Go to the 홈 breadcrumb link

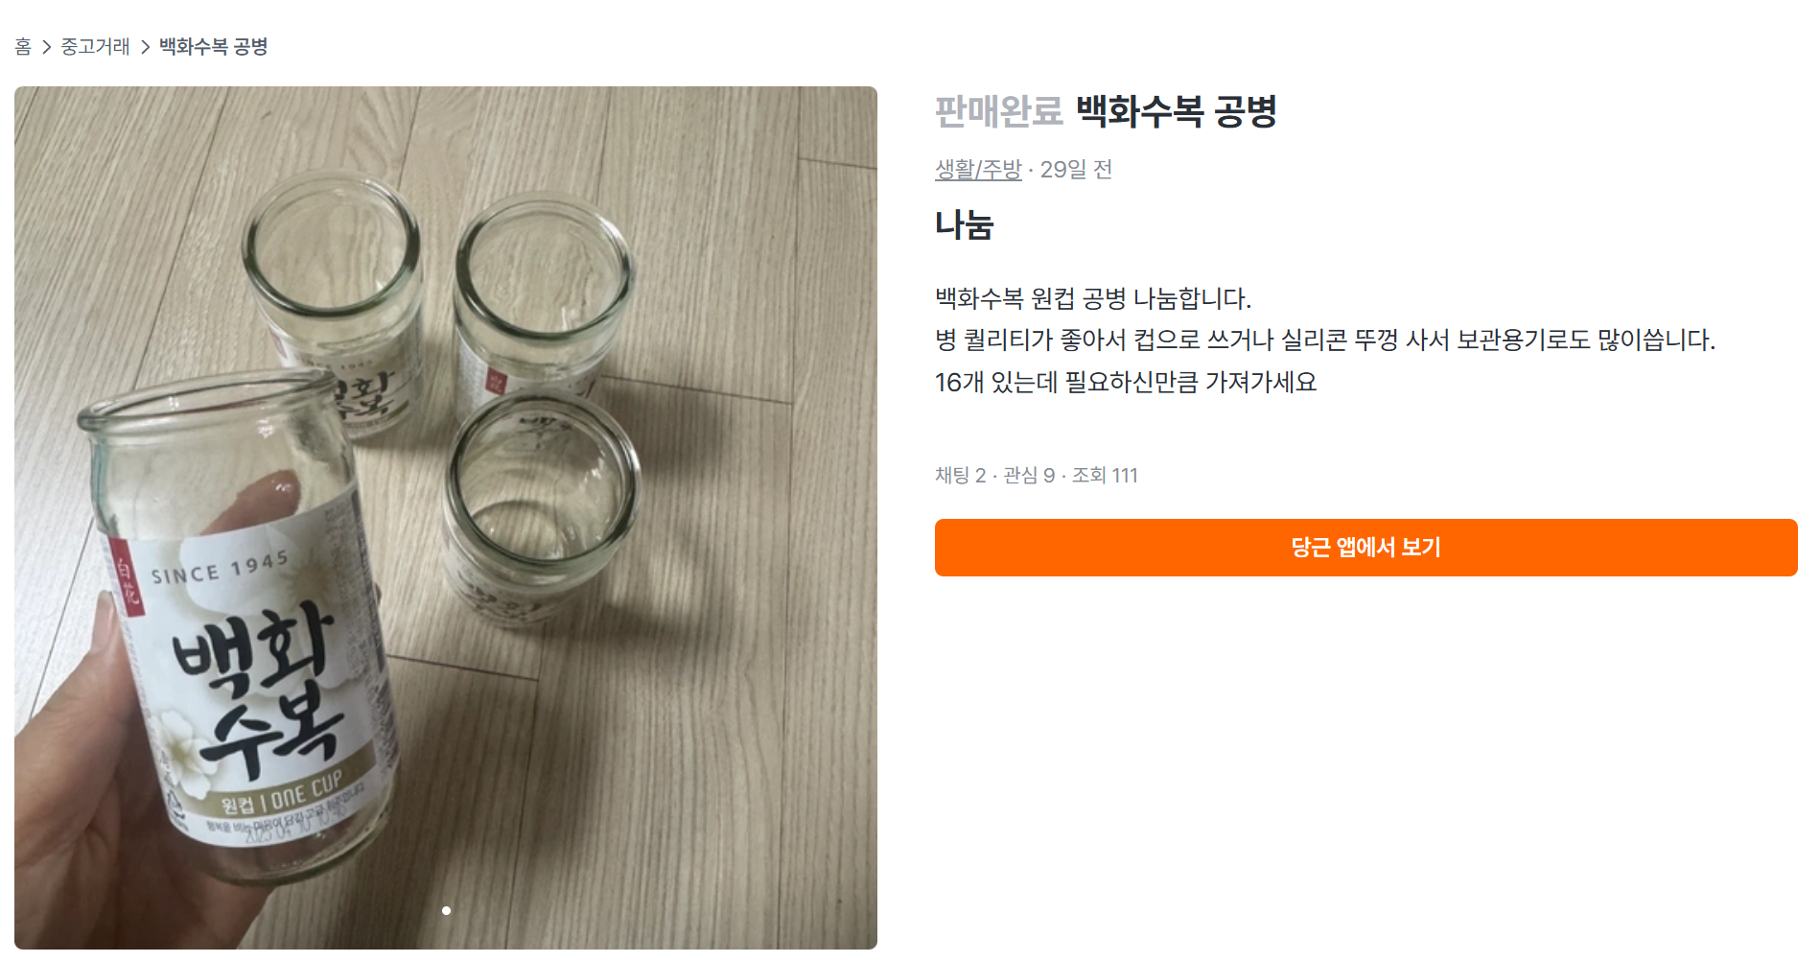[x=23, y=47]
